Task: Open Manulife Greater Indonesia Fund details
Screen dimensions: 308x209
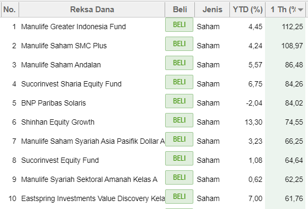Action: [x=73, y=27]
